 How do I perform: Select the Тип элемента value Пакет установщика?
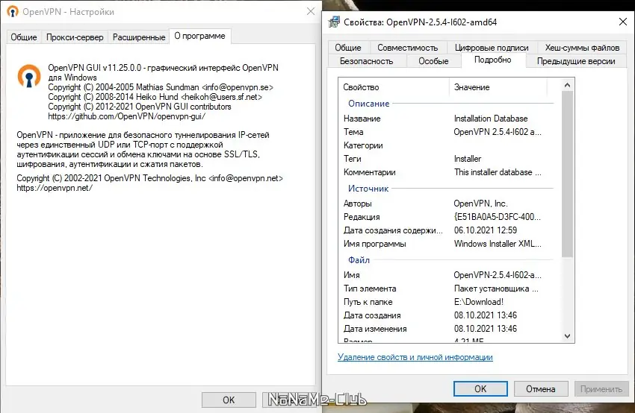[x=496, y=289]
